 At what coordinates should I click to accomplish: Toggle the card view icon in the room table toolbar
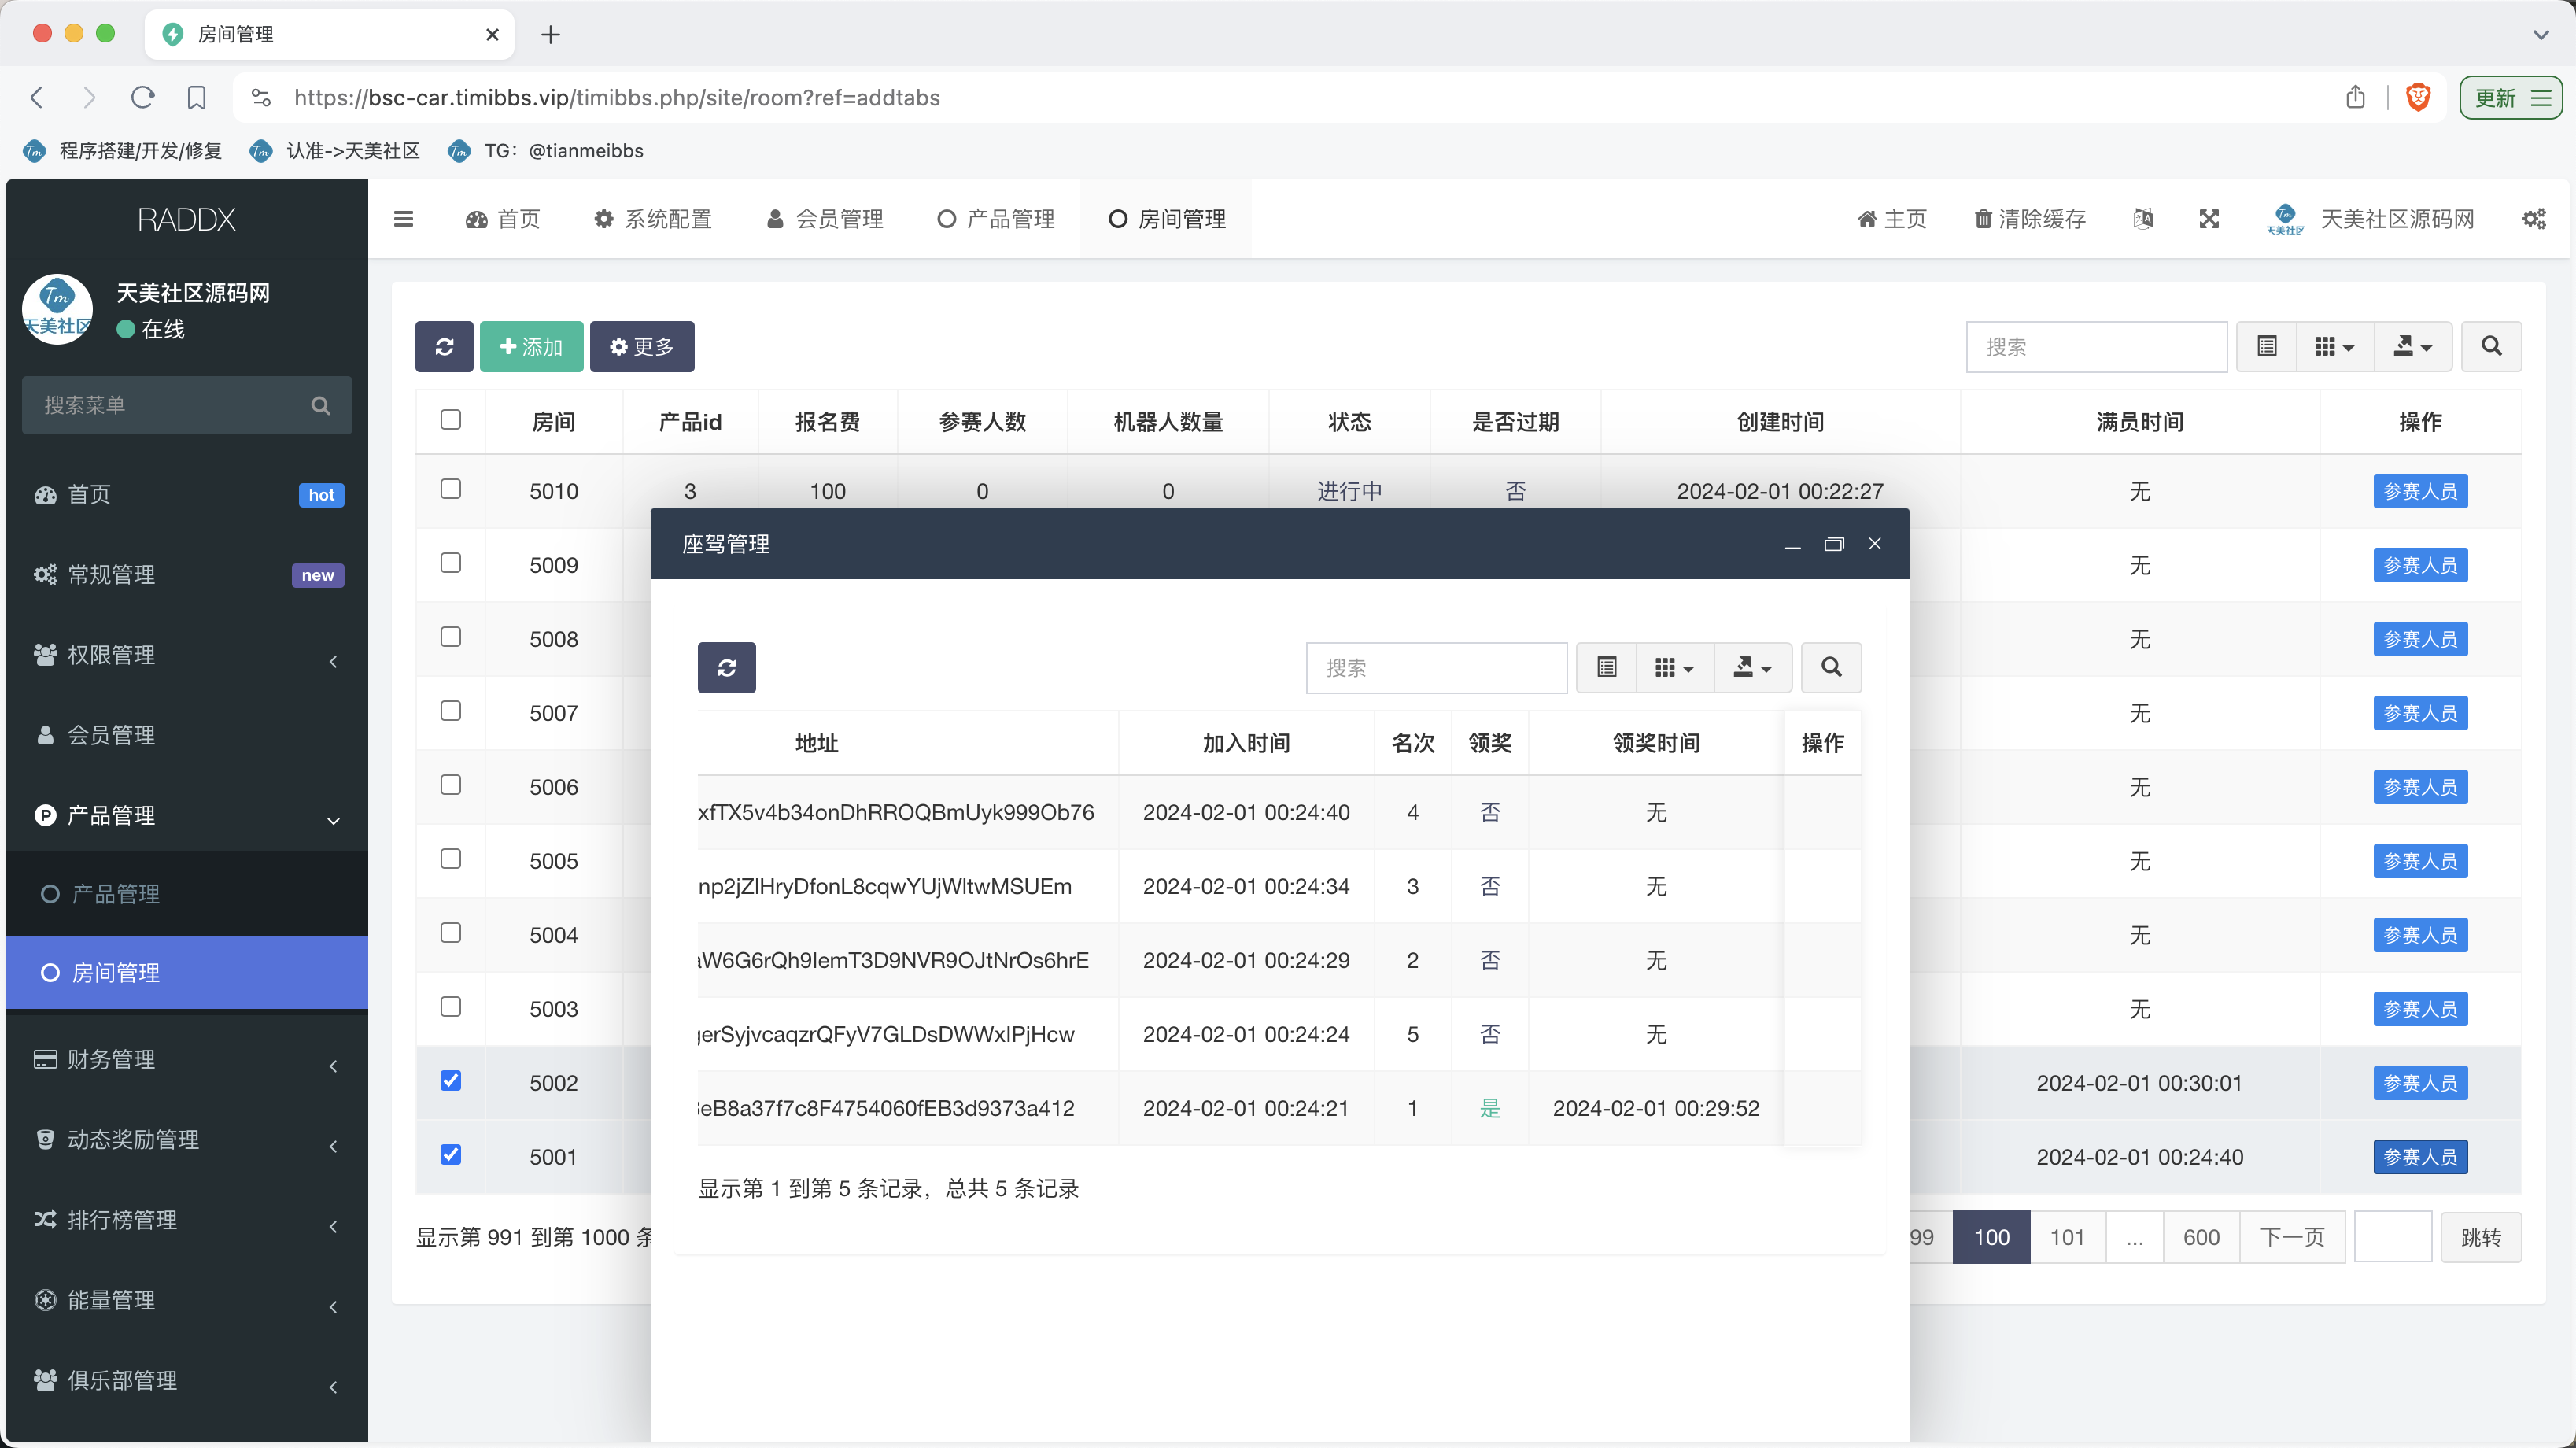[2267, 346]
